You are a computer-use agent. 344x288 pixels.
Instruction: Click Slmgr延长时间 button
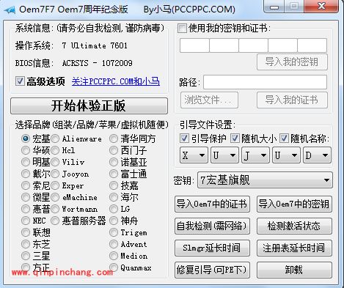coord(212,248)
